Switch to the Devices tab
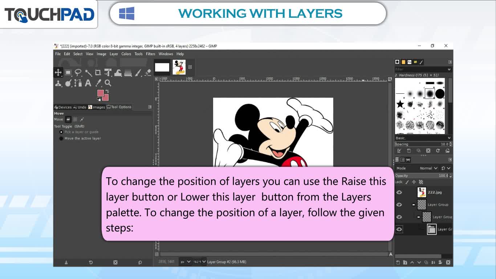The height and width of the screenshot is (279, 496). [63, 107]
